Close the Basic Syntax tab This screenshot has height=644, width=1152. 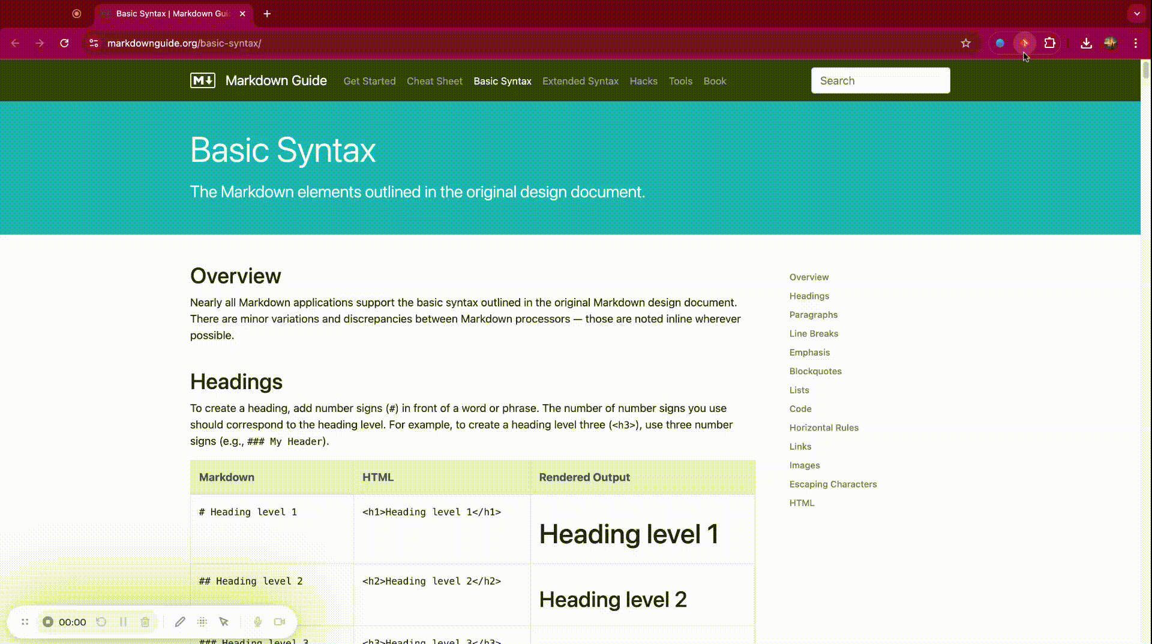[x=242, y=13]
